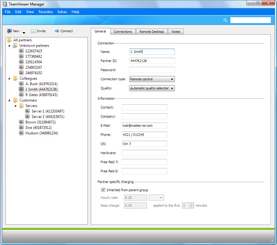Click computer icon for partner 220114504
Screen dimensions: 277x245
tap(21, 62)
